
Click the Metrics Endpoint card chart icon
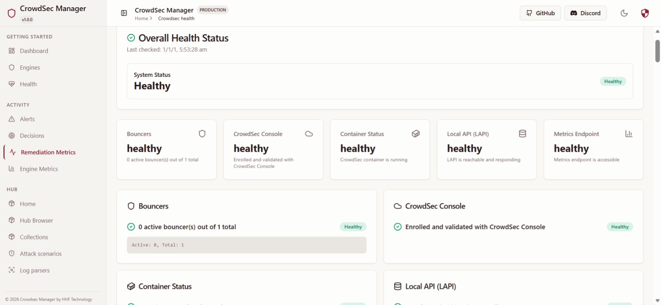click(629, 134)
